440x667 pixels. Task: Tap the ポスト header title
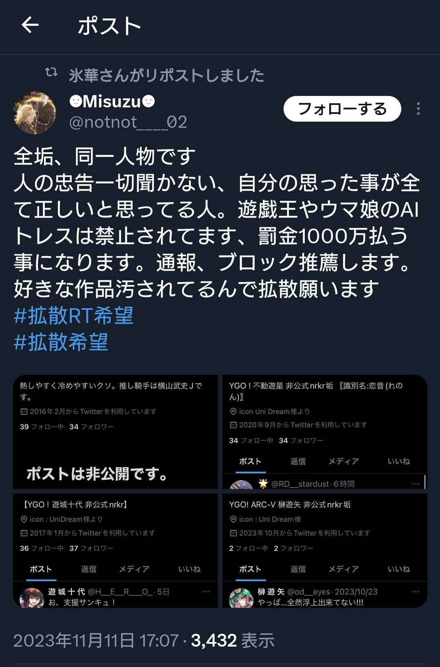click(x=109, y=26)
